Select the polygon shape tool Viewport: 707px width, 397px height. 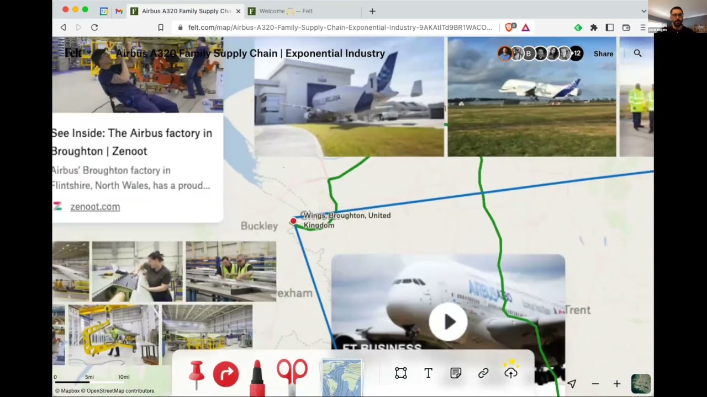tap(401, 373)
